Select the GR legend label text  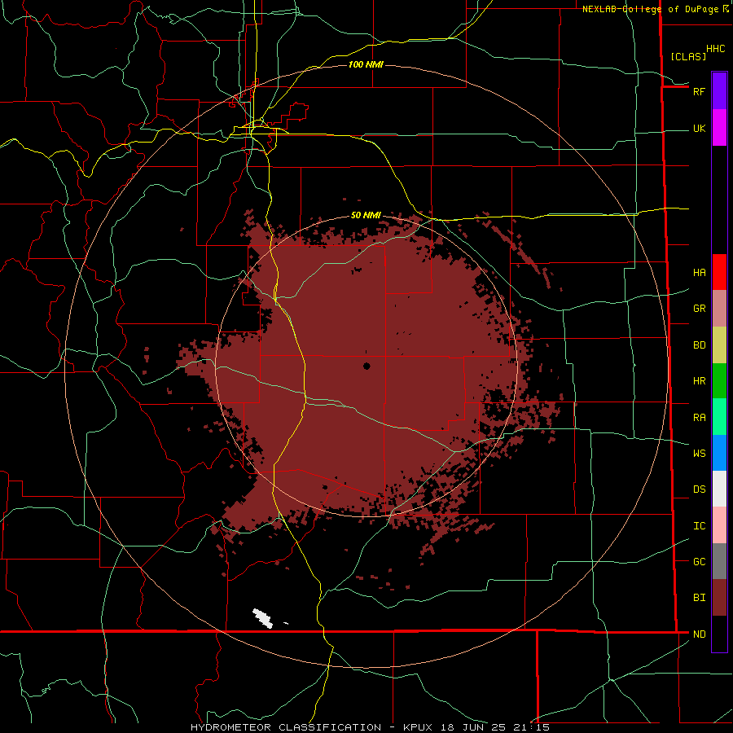699,309
